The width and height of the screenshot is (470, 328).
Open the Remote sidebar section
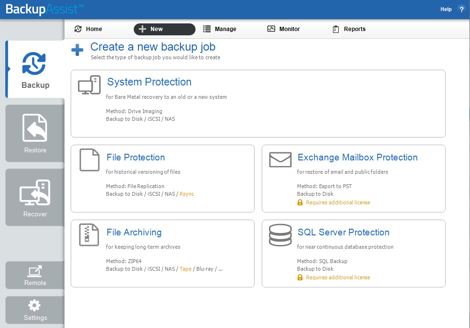[35, 275]
